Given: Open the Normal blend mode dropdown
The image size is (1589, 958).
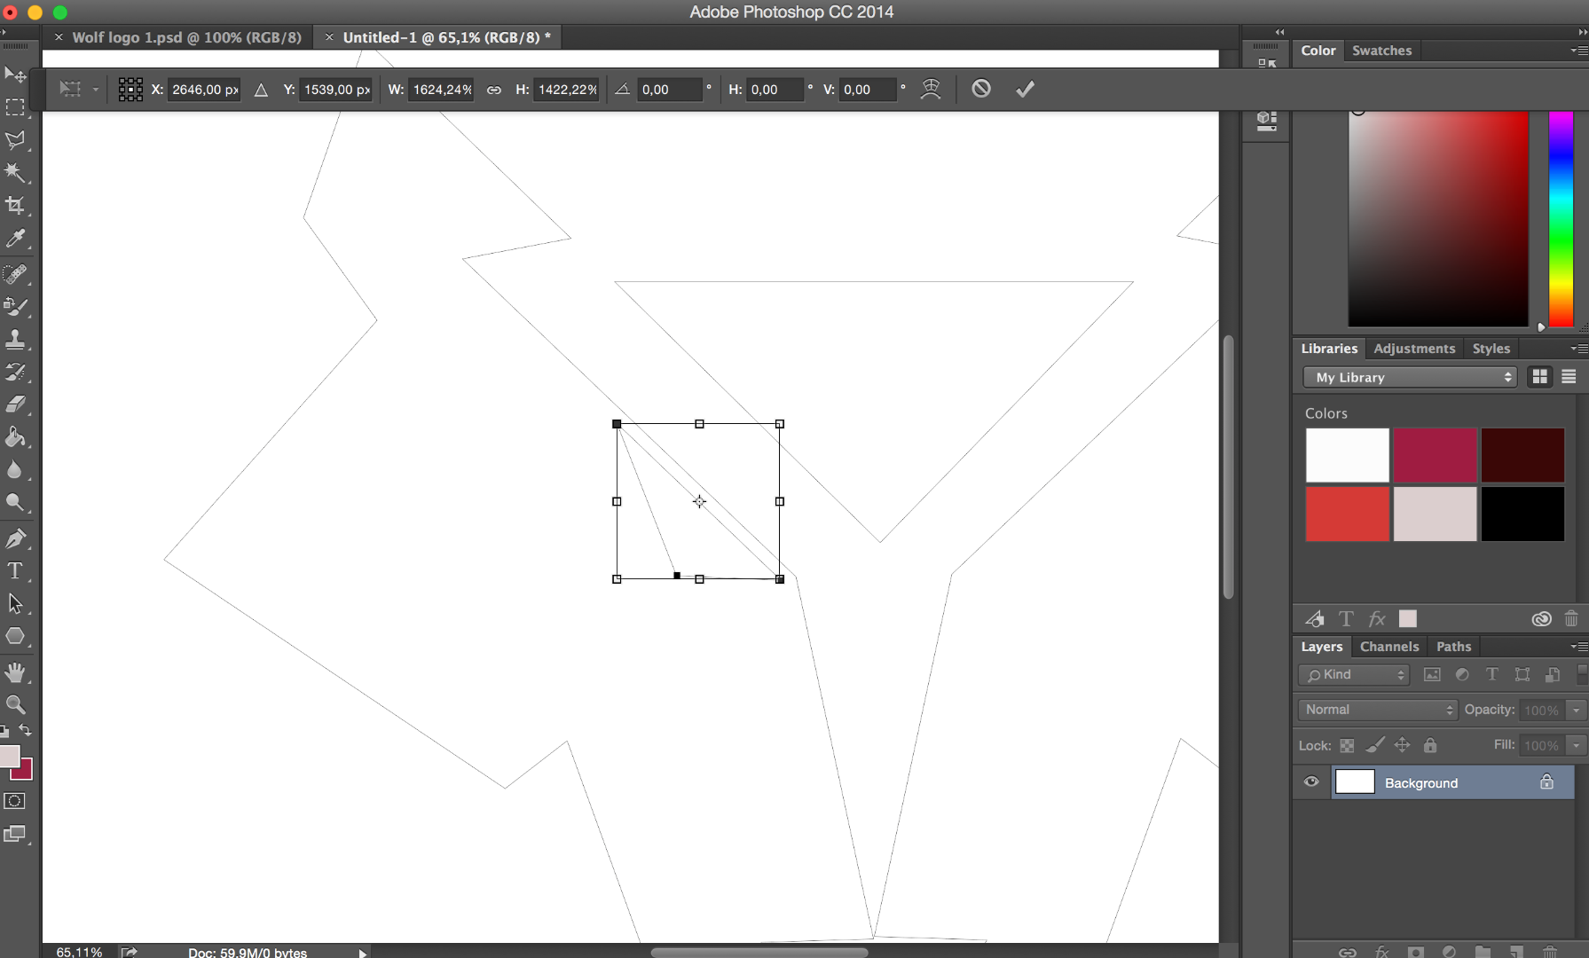Looking at the screenshot, I should coord(1378,710).
